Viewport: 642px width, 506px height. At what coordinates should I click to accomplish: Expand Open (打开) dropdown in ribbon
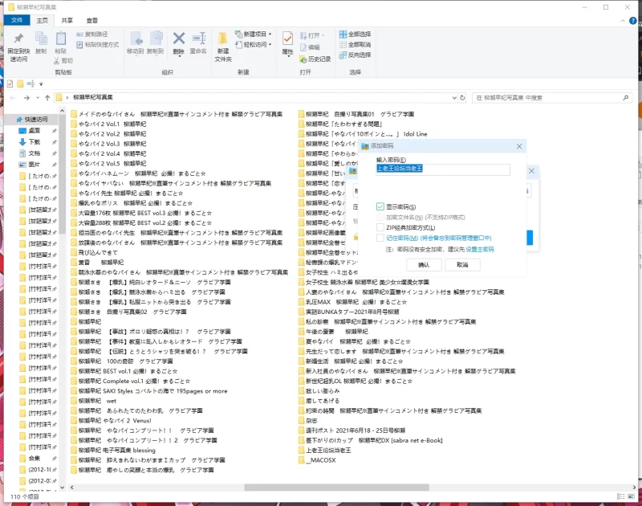pos(323,35)
